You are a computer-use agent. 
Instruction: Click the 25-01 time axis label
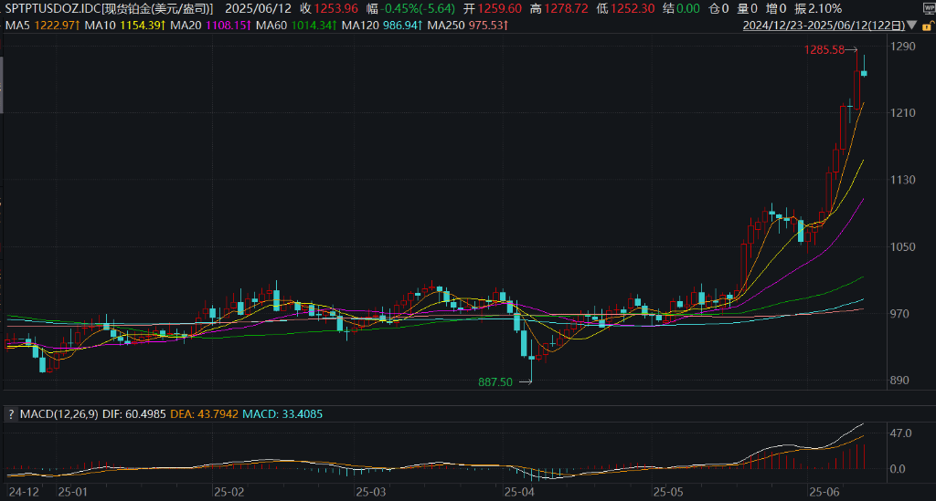click(72, 492)
